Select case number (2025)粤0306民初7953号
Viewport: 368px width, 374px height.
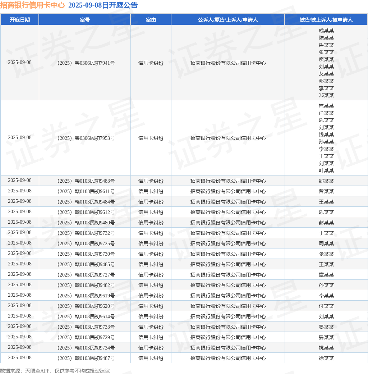[86, 138]
